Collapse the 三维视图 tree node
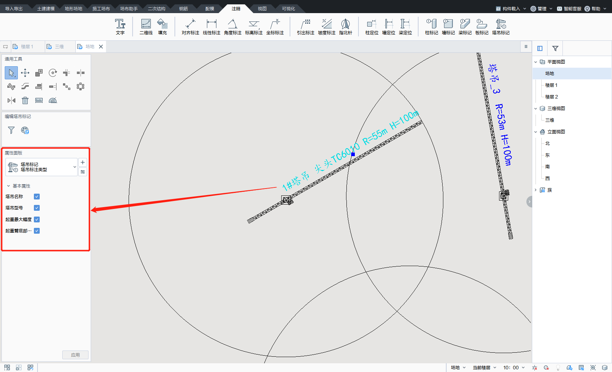612x372 pixels. (x=535, y=108)
